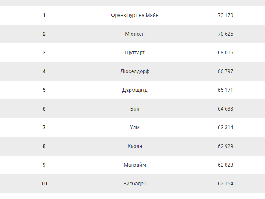Click rank number 10
This screenshot has width=265, height=199.
[x=44, y=184]
